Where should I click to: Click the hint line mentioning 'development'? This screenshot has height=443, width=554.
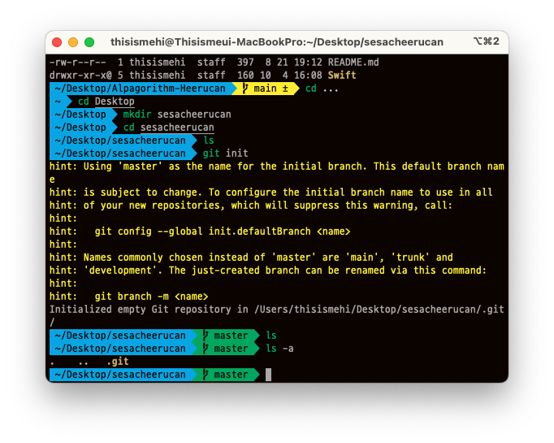click(x=268, y=271)
